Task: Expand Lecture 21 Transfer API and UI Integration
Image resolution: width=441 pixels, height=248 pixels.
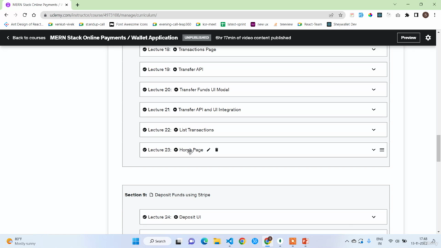Action: coord(373,110)
